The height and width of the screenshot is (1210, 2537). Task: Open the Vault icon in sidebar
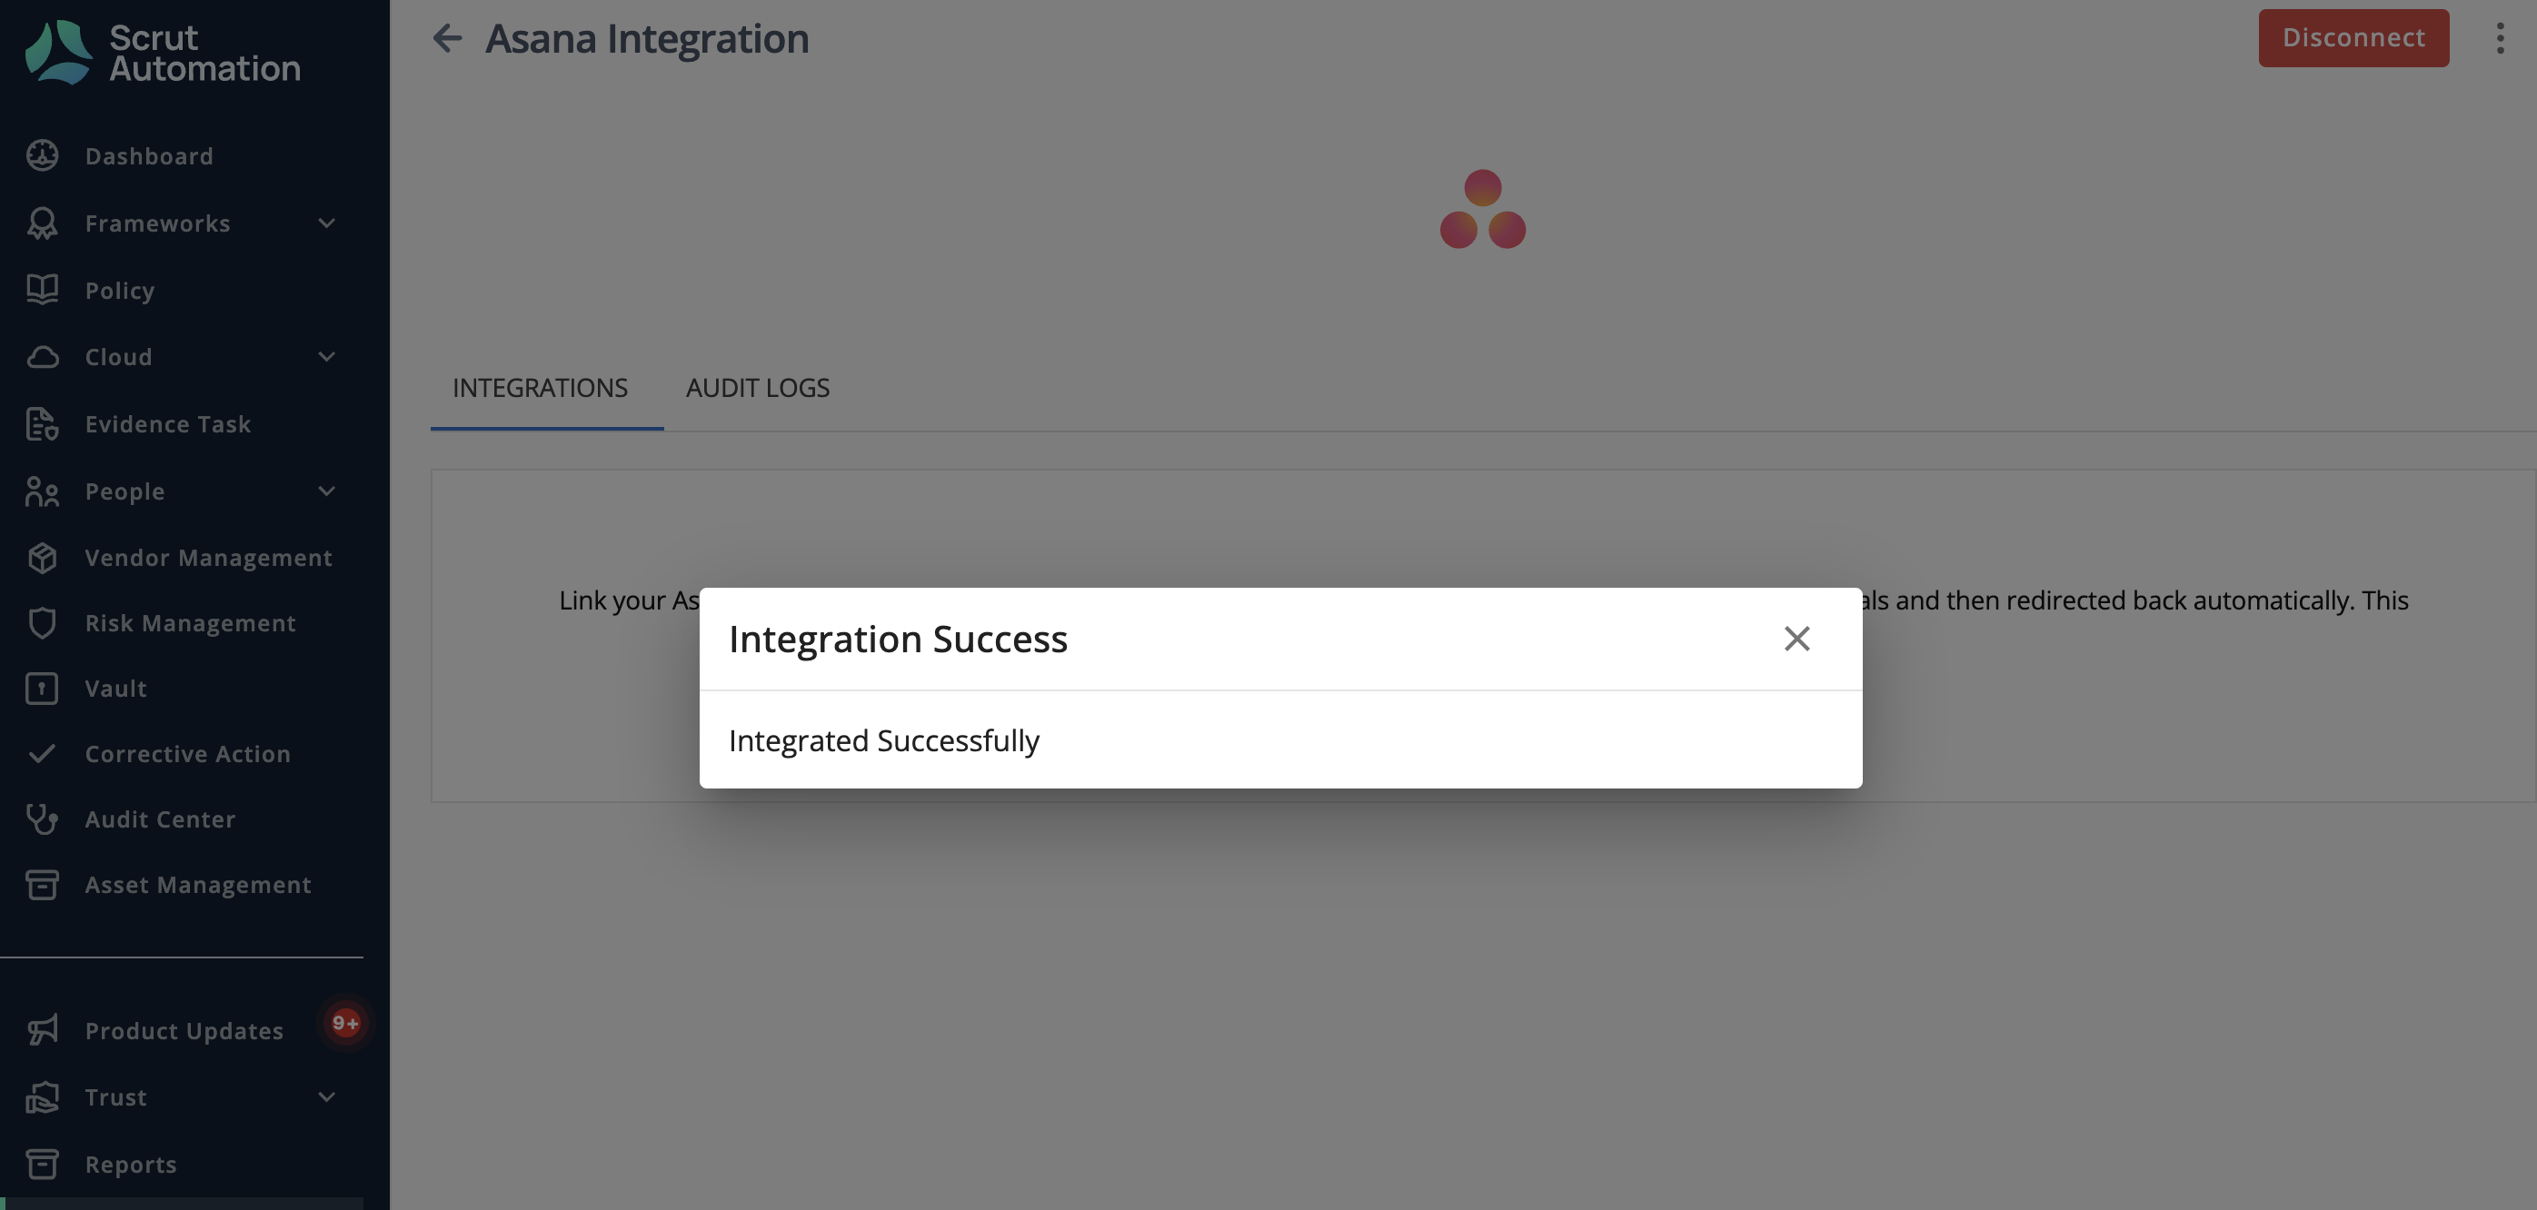(x=43, y=689)
